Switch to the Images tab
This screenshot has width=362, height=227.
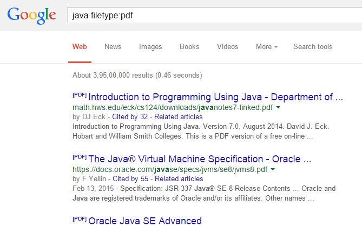(x=150, y=47)
